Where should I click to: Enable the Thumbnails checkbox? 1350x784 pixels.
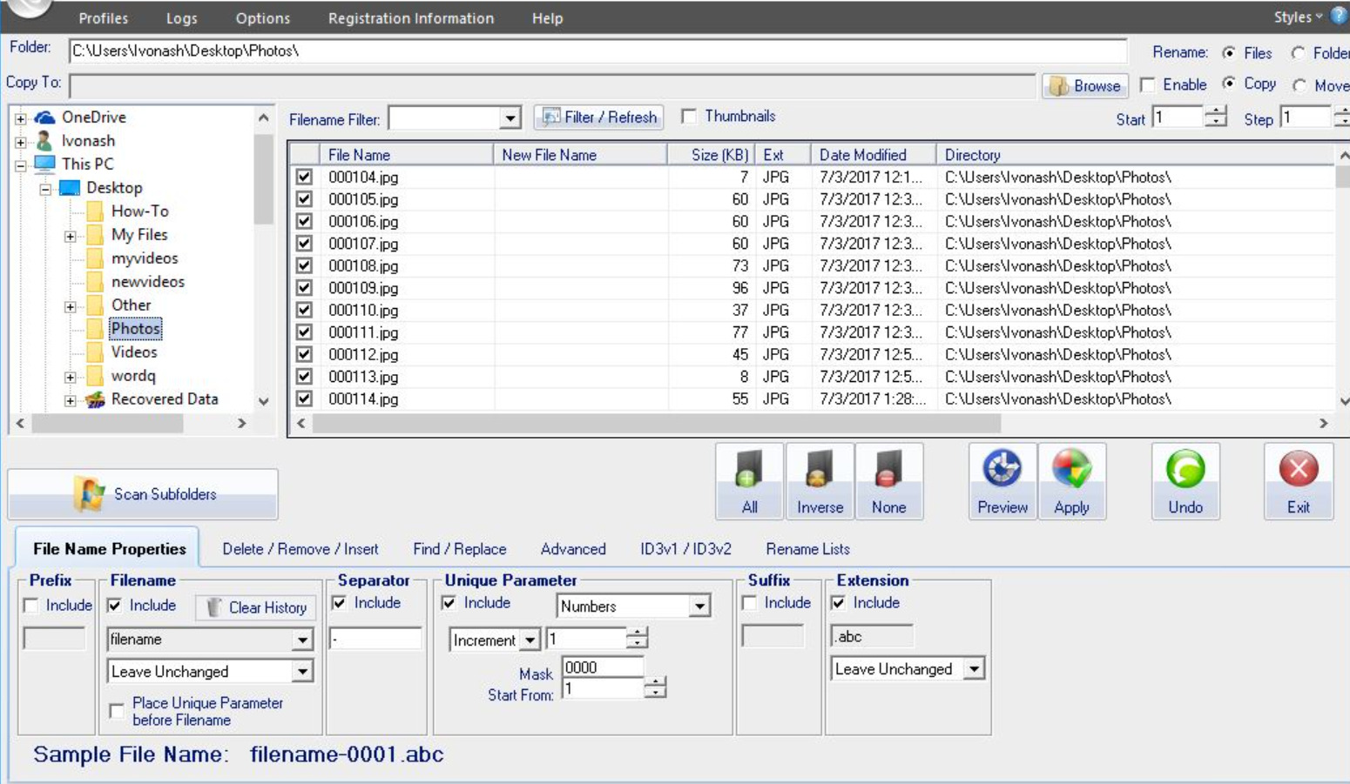click(689, 116)
